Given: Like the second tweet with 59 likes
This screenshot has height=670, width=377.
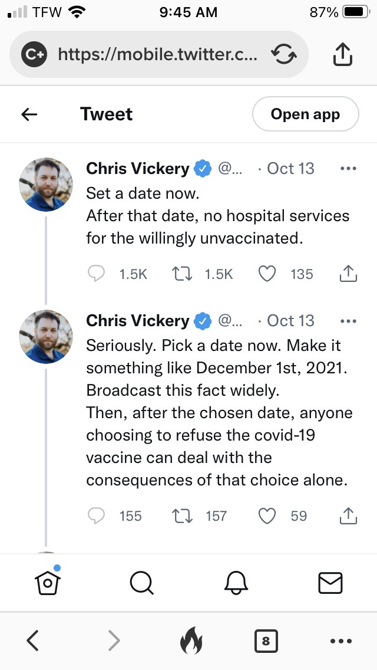Looking at the screenshot, I should tap(267, 516).
